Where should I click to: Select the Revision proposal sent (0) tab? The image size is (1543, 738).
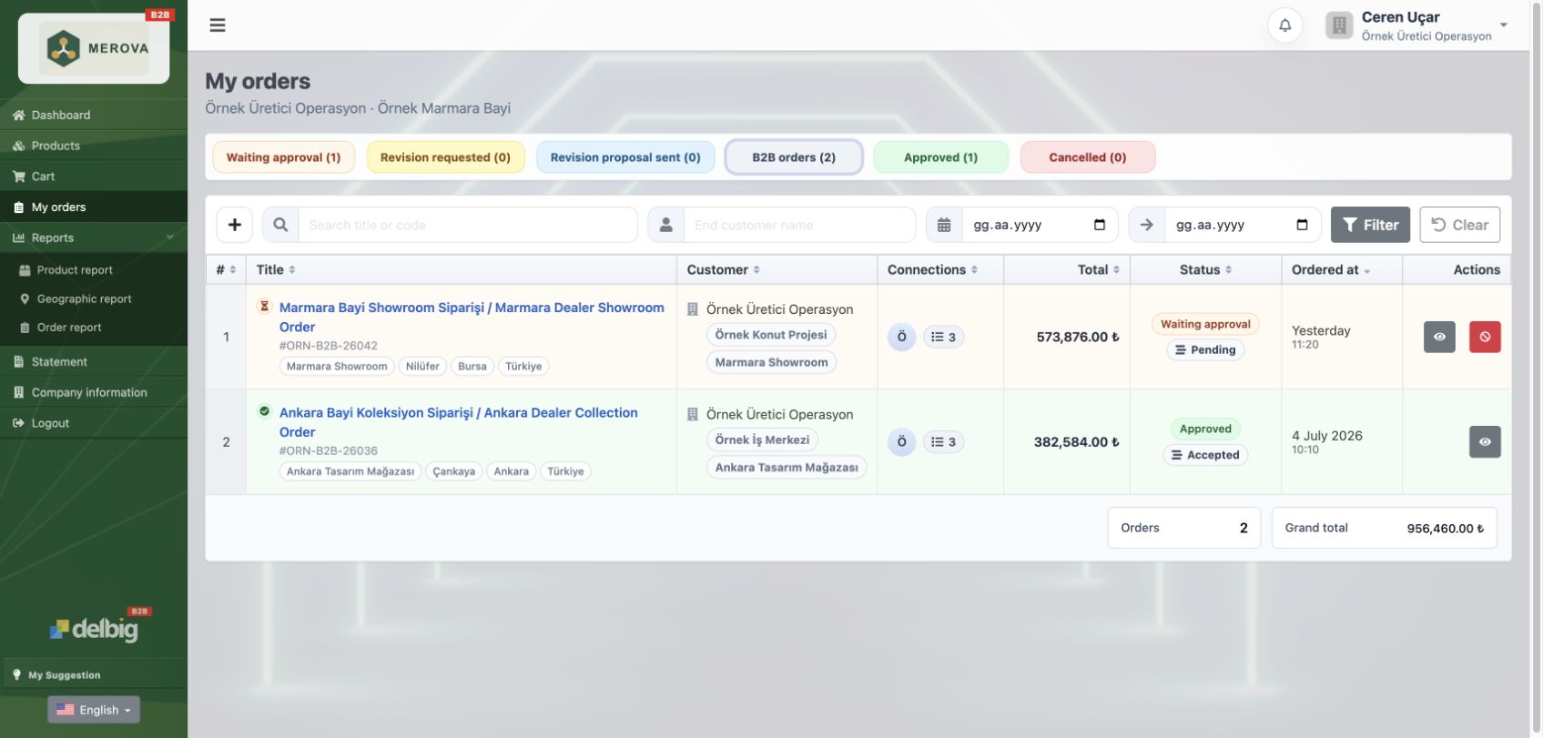click(x=625, y=157)
